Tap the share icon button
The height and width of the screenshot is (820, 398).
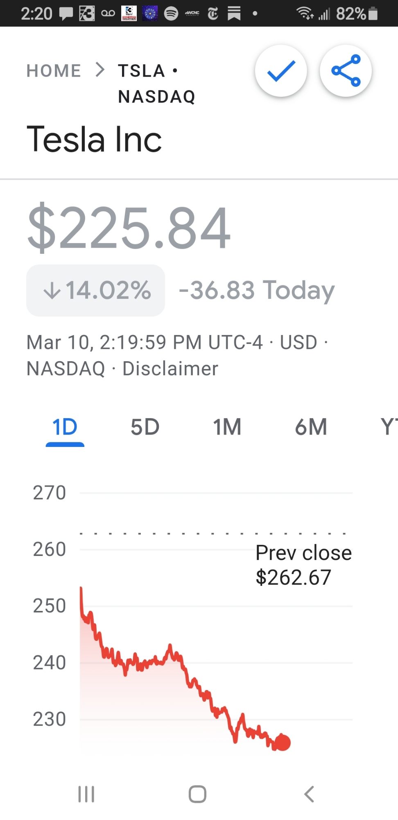click(346, 71)
